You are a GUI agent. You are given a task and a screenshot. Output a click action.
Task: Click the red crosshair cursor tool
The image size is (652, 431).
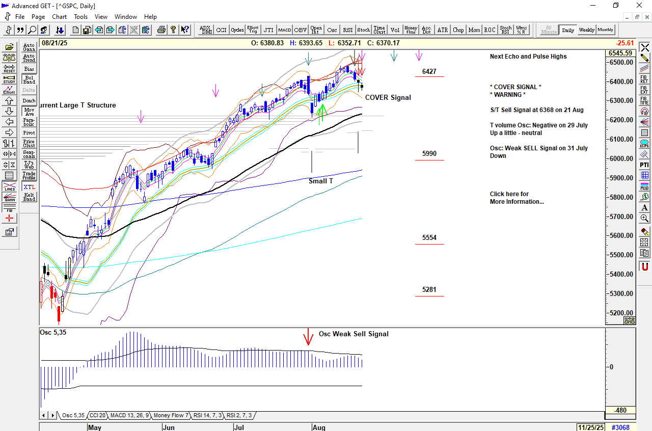9,219
